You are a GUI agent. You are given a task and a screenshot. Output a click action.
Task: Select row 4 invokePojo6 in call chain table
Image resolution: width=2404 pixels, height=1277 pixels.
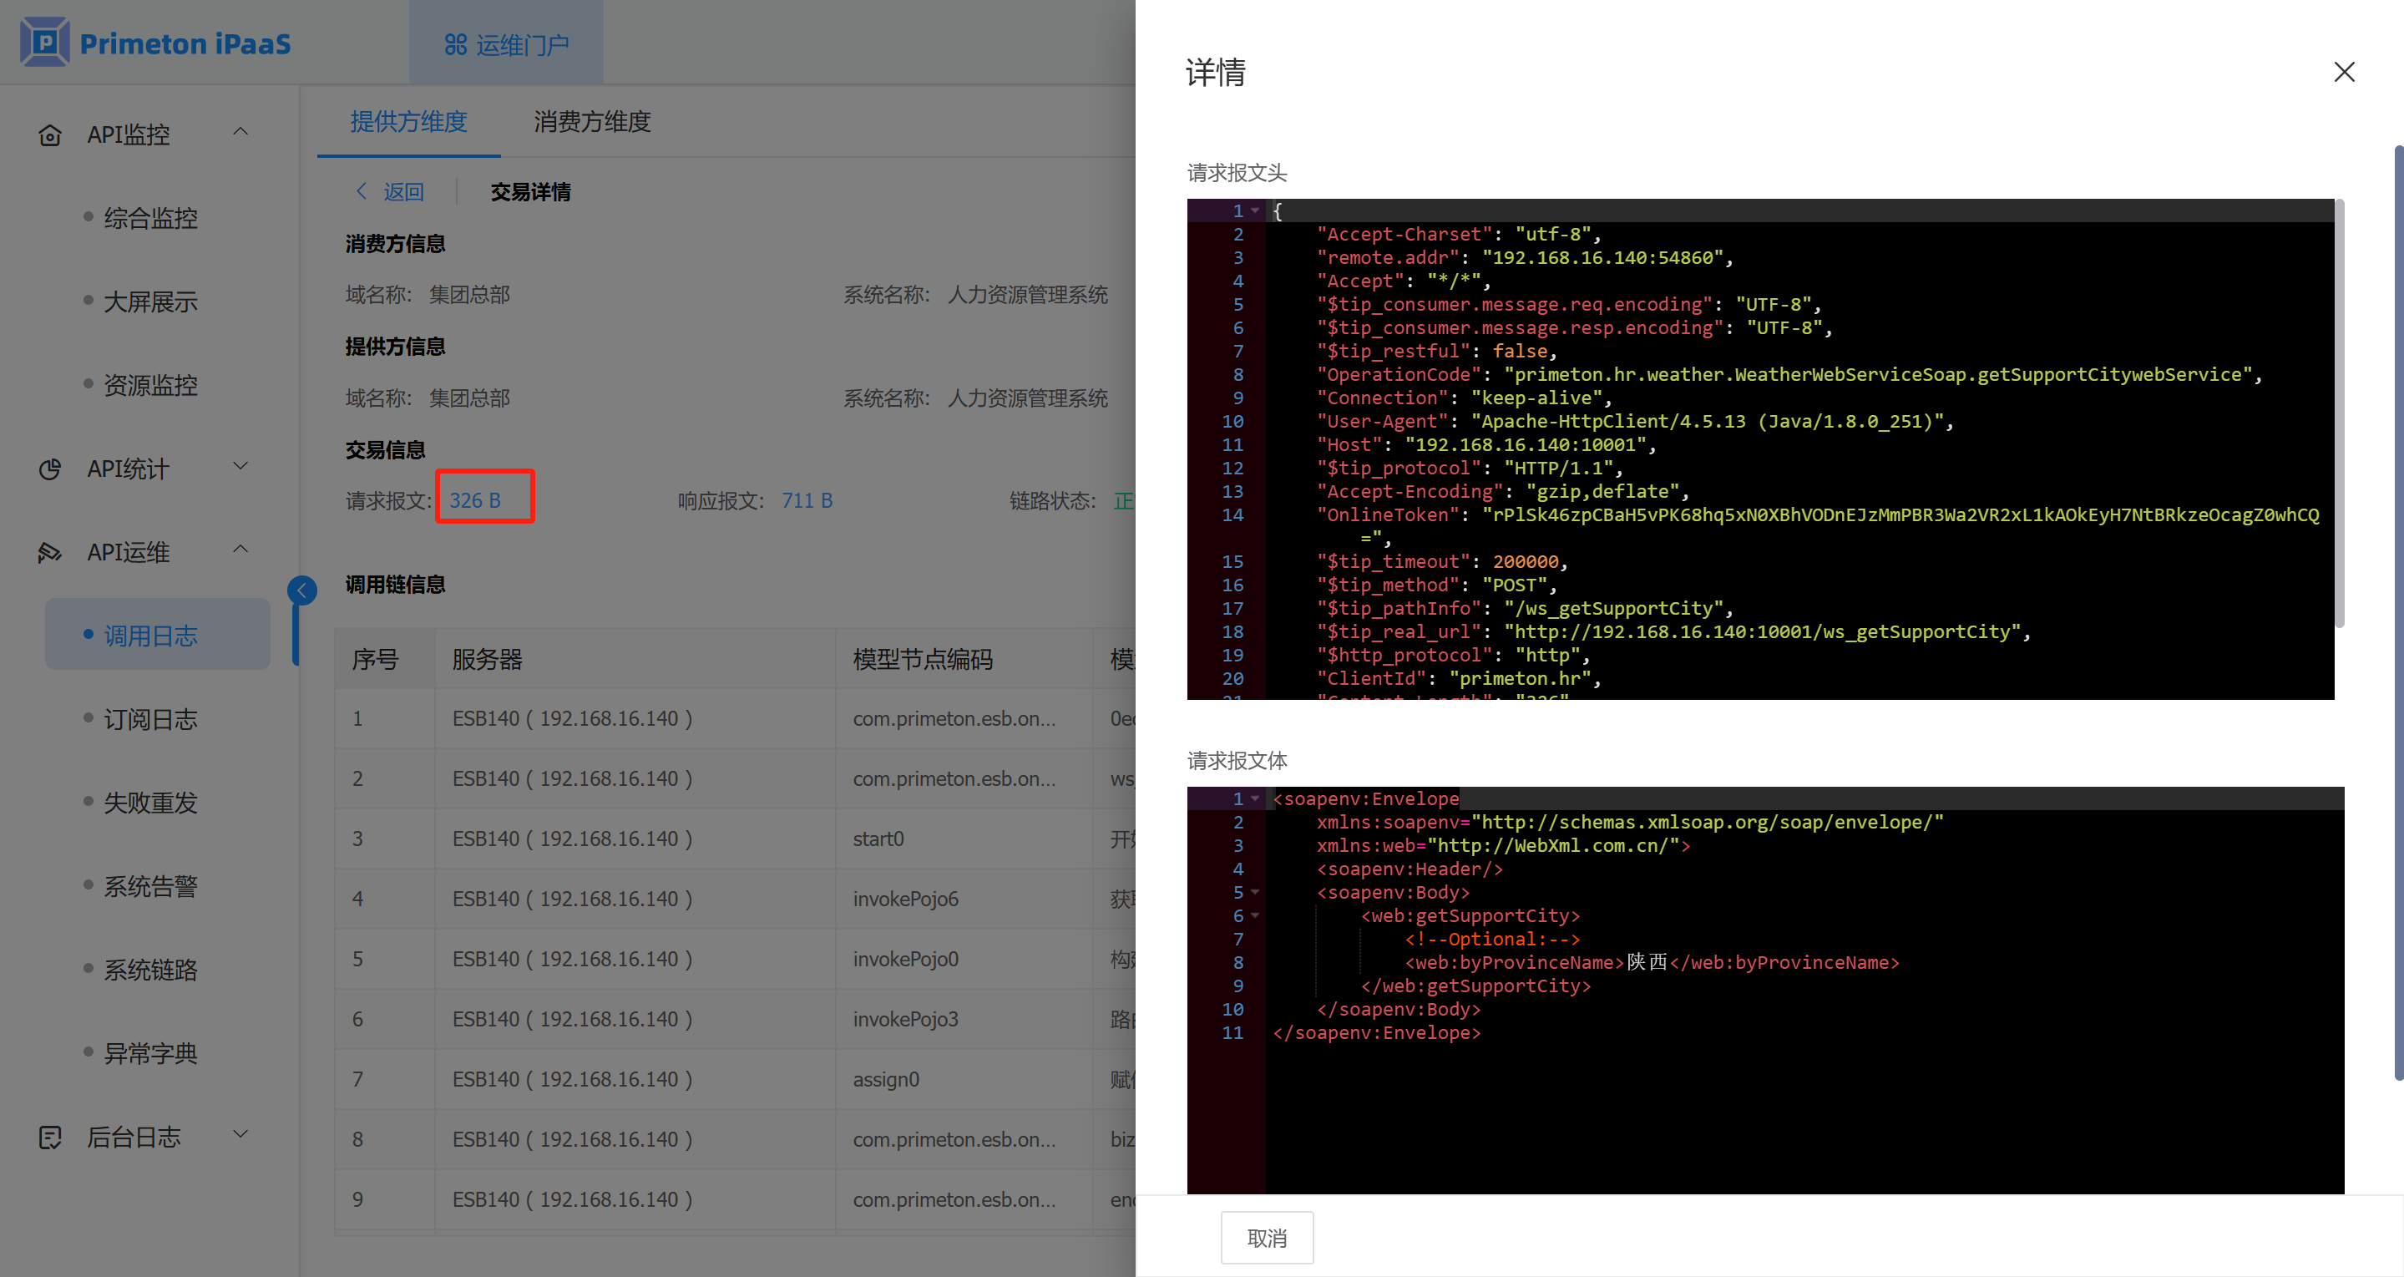coord(904,899)
